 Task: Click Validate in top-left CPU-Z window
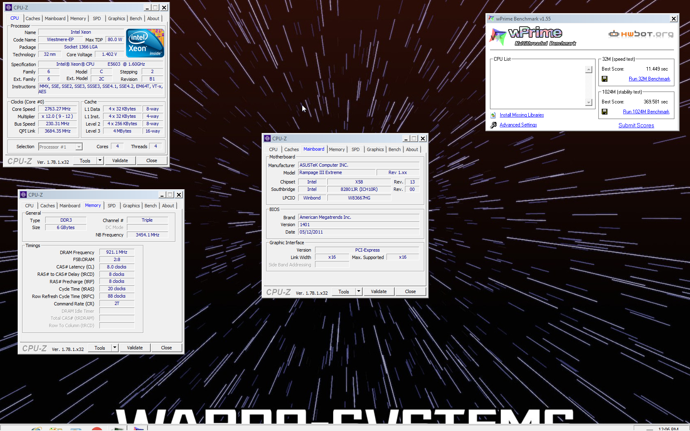[120, 160]
